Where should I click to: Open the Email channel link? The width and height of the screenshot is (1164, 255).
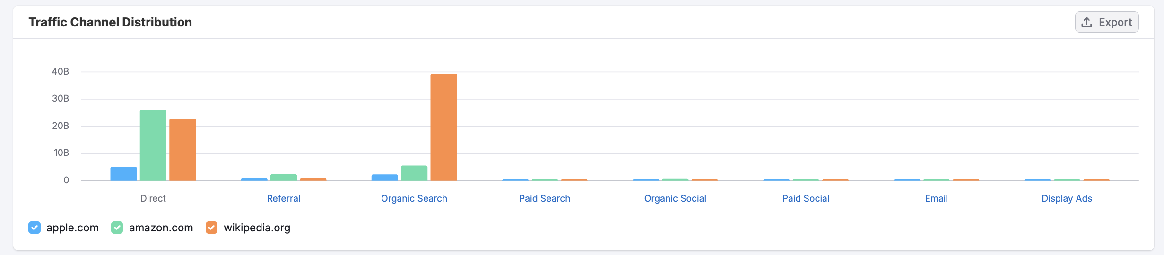[x=936, y=198]
